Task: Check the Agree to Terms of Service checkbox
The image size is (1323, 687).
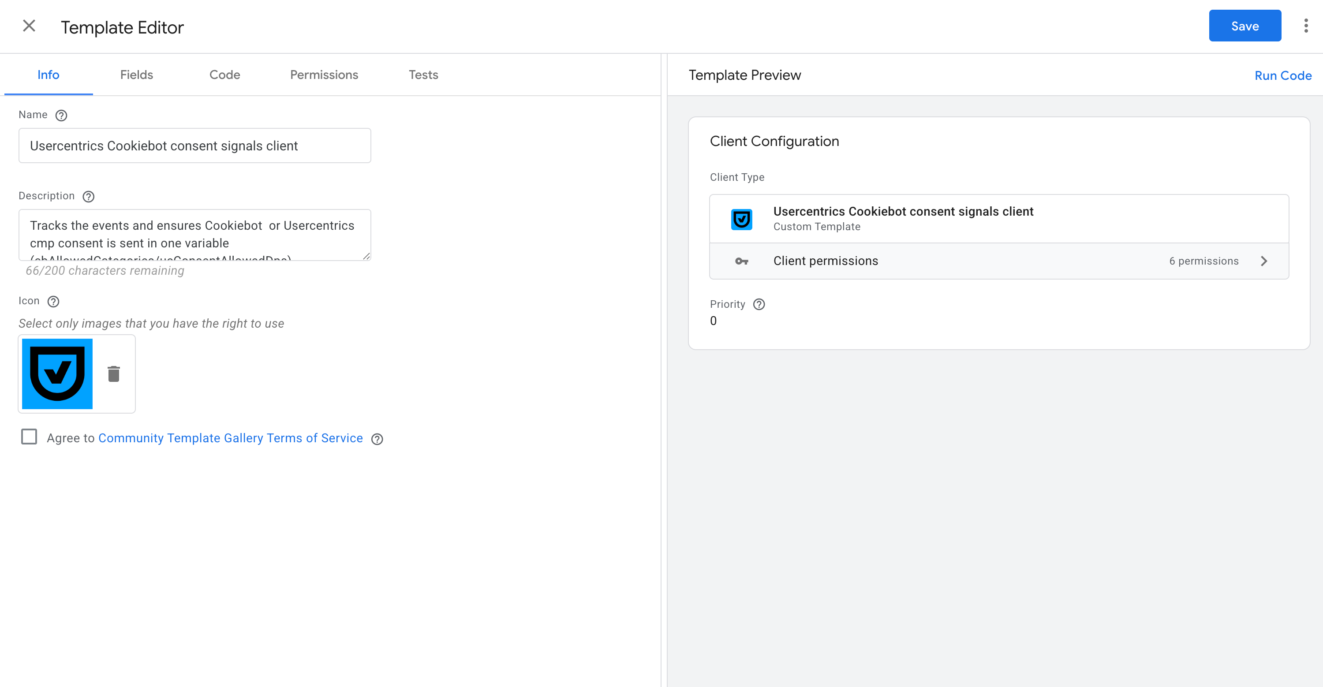Action: coord(29,437)
